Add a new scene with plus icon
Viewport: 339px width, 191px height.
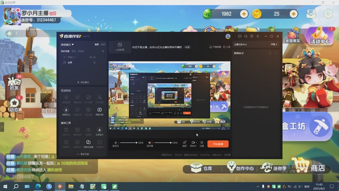pos(103,51)
